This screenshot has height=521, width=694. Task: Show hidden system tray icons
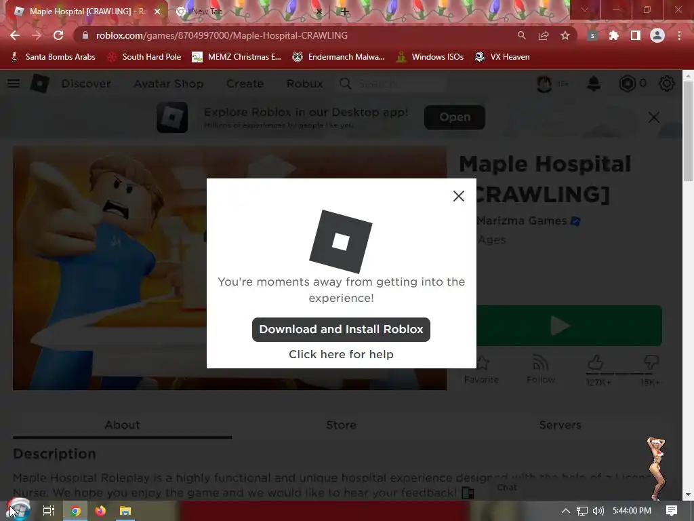pyautogui.click(x=566, y=511)
